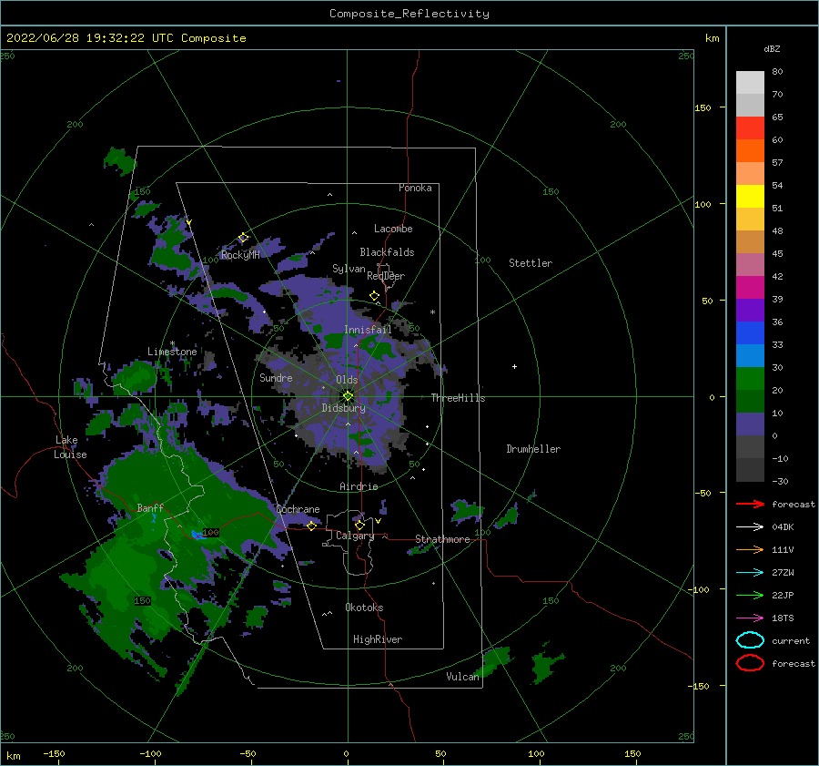The image size is (819, 766).
Task: Click the -150 tick on bottom axis
Action: (54, 753)
